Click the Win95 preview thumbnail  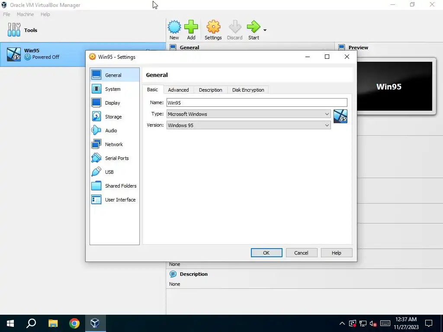pos(395,86)
